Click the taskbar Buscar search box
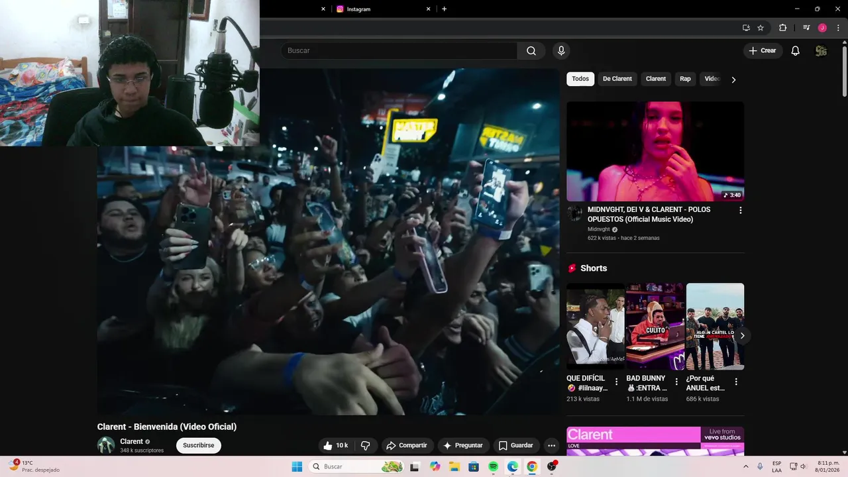Viewport: 848px width, 477px height. point(356,466)
